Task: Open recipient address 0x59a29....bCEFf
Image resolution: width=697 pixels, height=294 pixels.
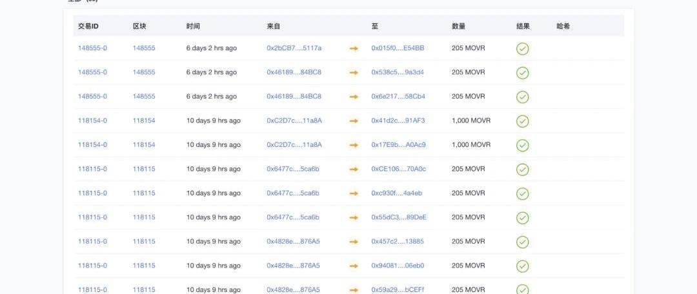Action: [398, 289]
